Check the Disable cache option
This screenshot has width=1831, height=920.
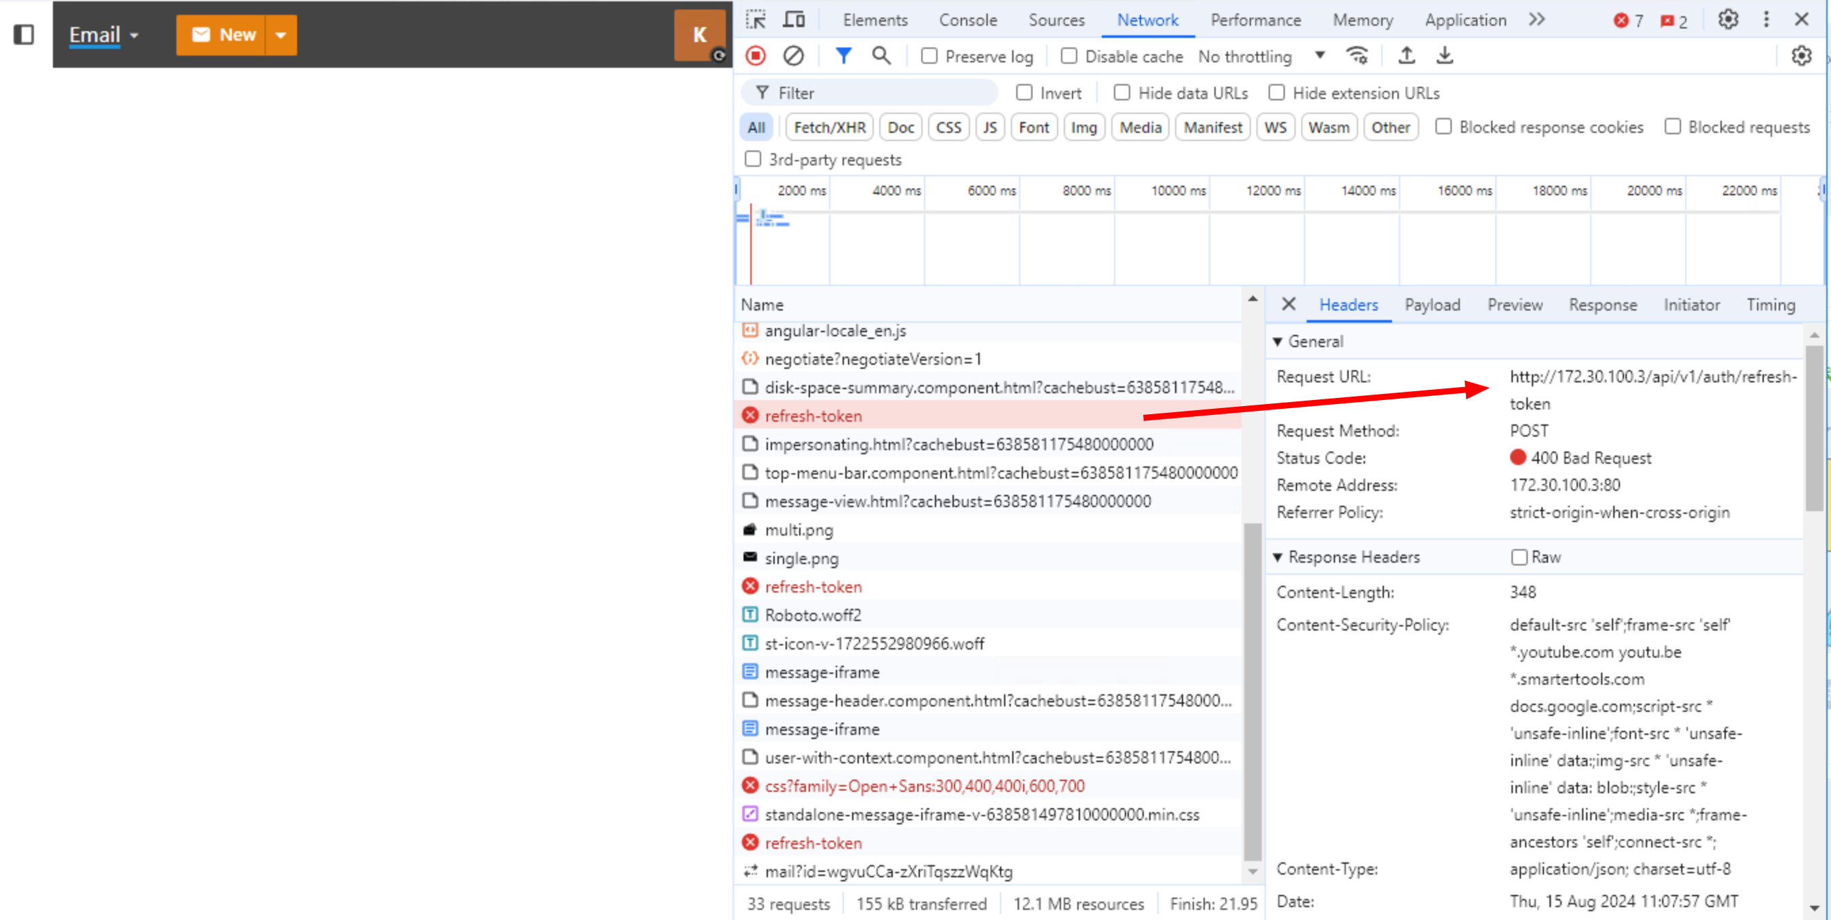tap(1068, 56)
